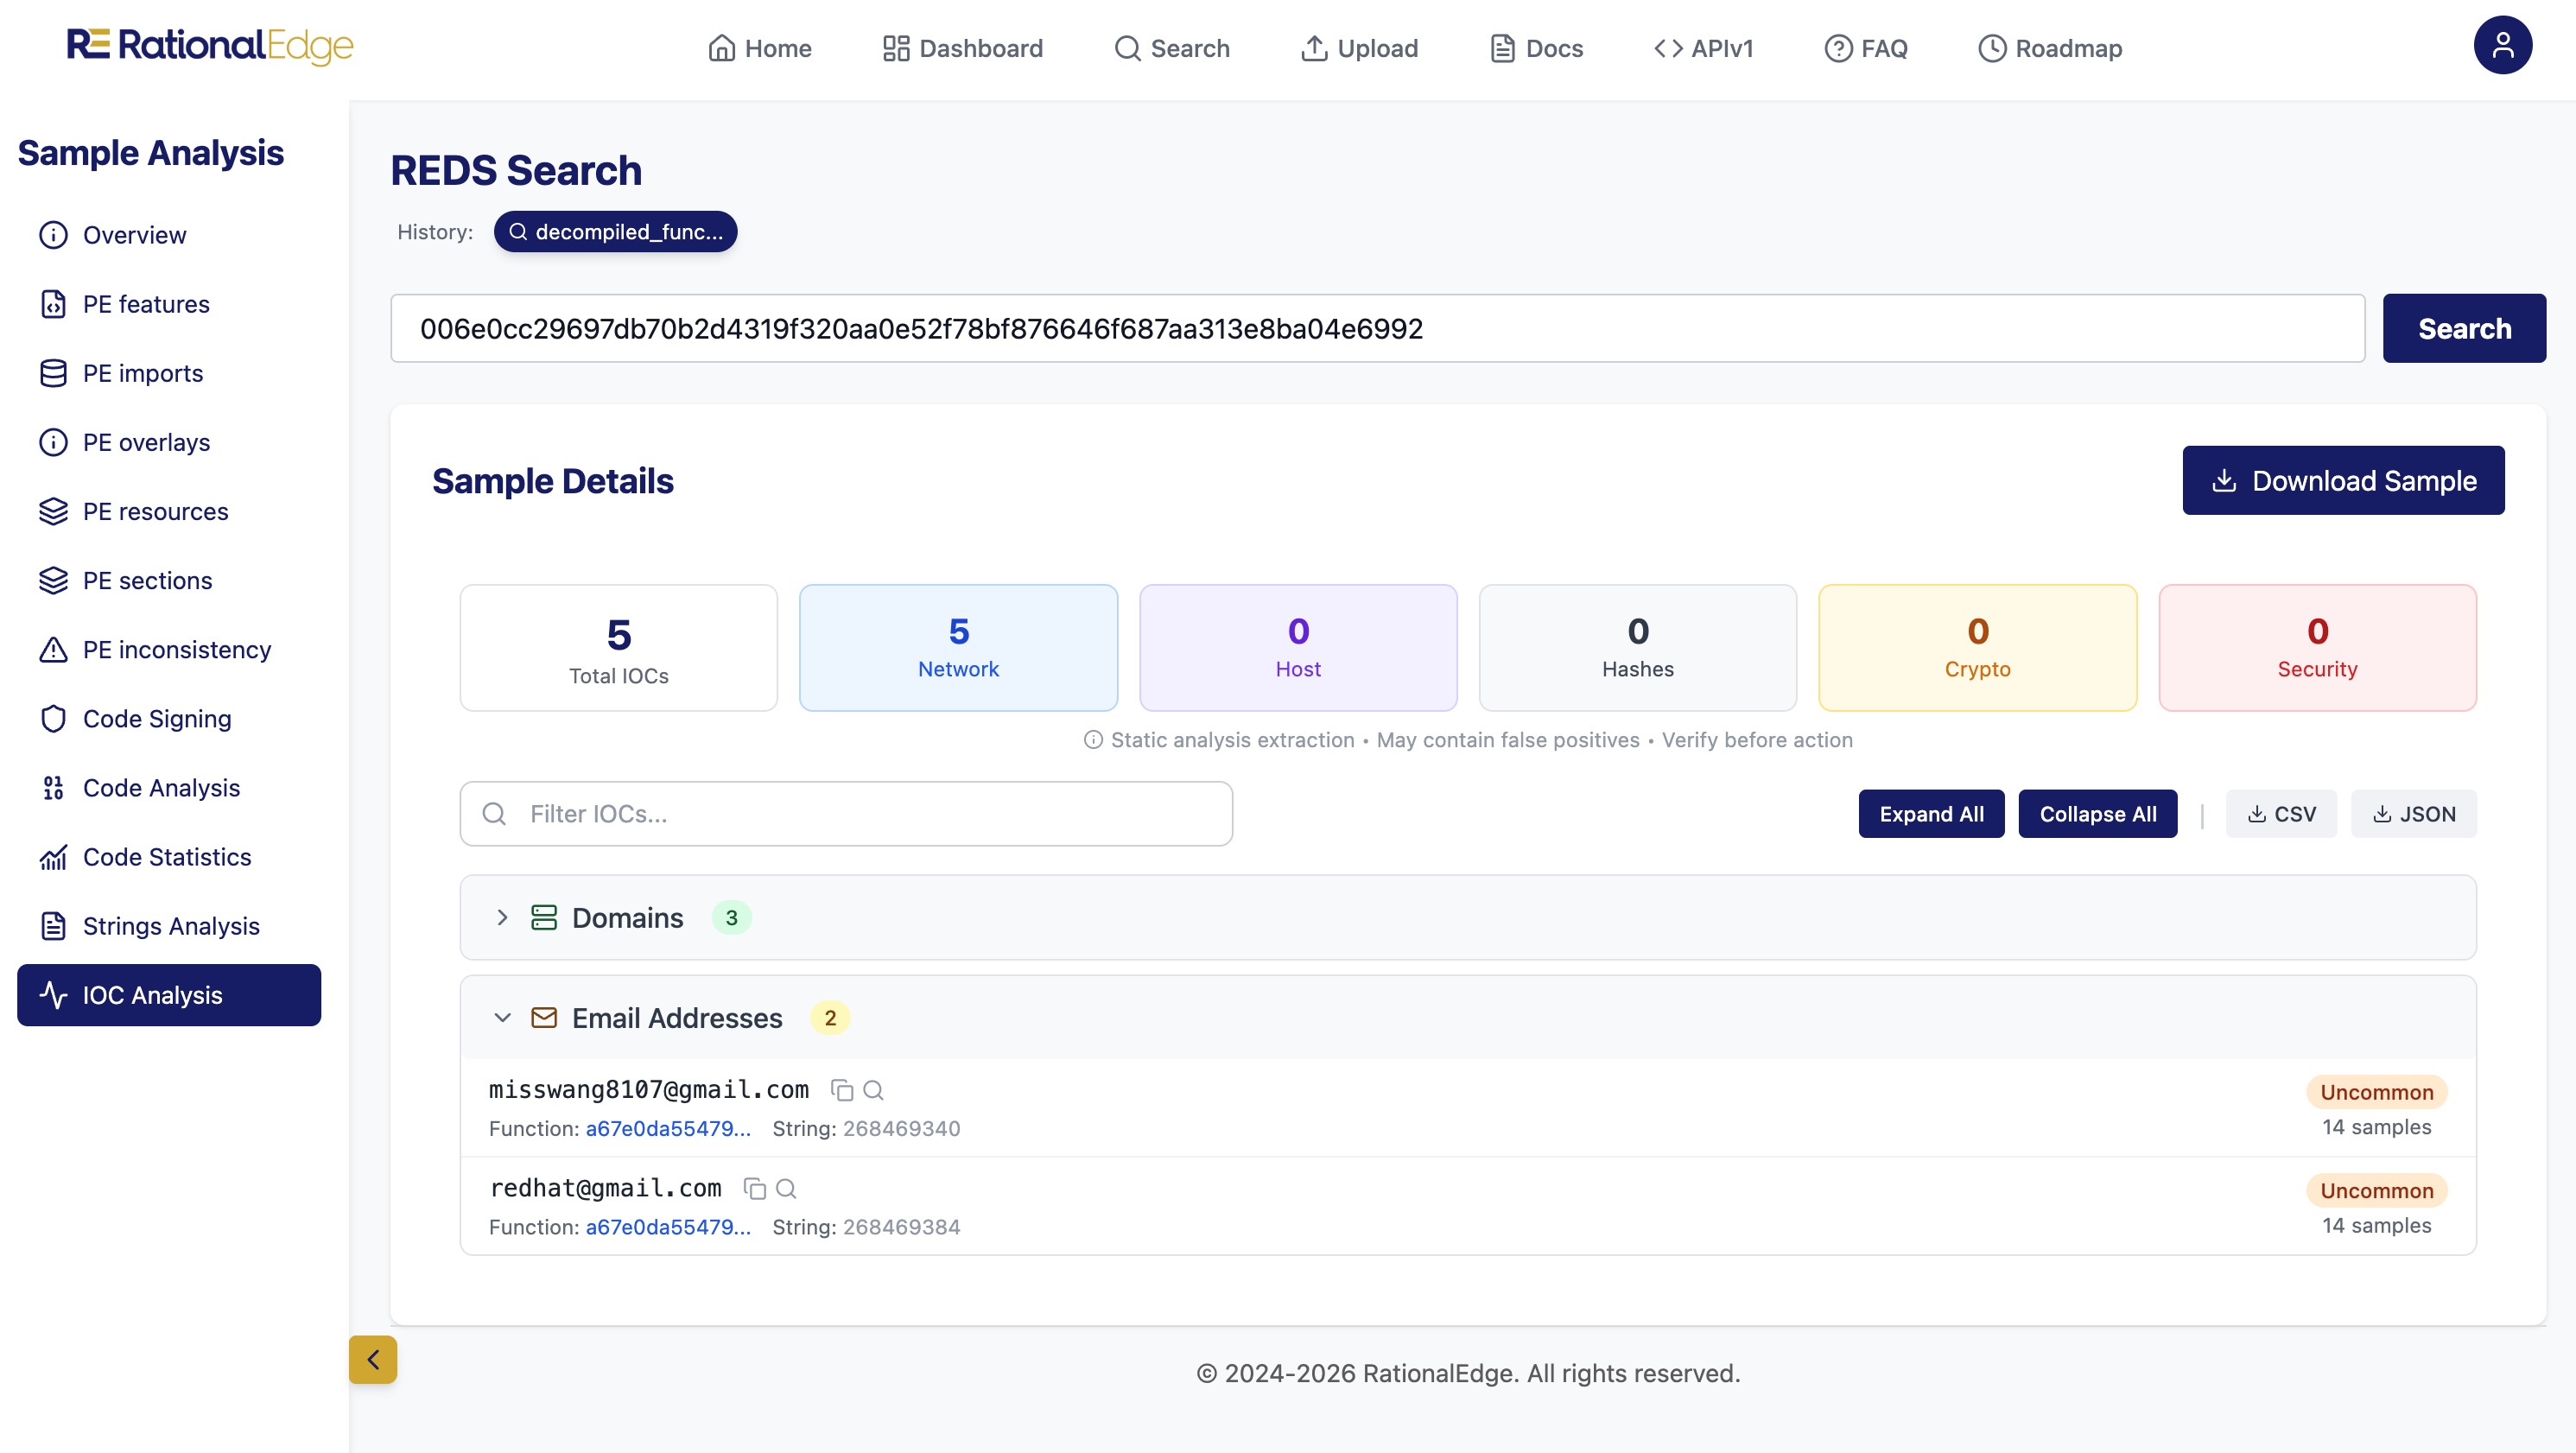Open the Dashboard nav item
Image resolution: width=2576 pixels, height=1453 pixels.
[x=962, y=48]
